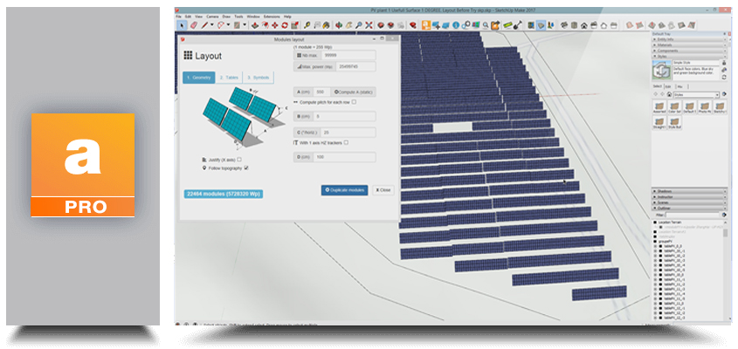Toggle Justify (X axis) checkbox
The height and width of the screenshot is (349, 738).
coord(239,160)
